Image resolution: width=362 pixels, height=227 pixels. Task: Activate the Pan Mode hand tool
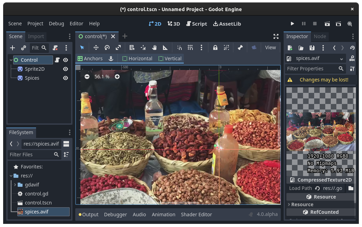tap(154, 48)
